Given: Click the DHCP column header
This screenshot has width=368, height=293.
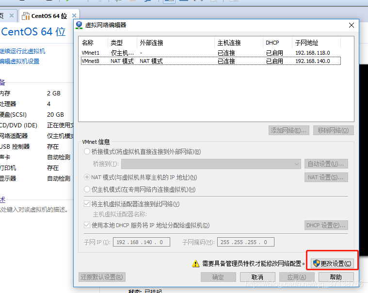Looking at the screenshot, I should (x=277, y=43).
